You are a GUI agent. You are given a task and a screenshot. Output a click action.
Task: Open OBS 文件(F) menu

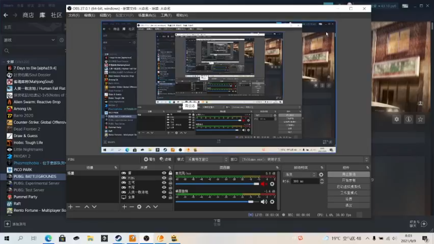pos(74,15)
